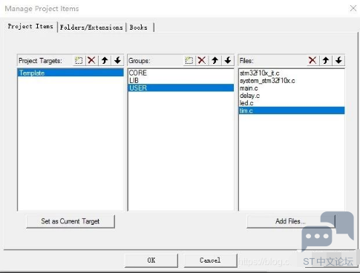Create a new project target
The image size is (360, 273).
pos(79,60)
